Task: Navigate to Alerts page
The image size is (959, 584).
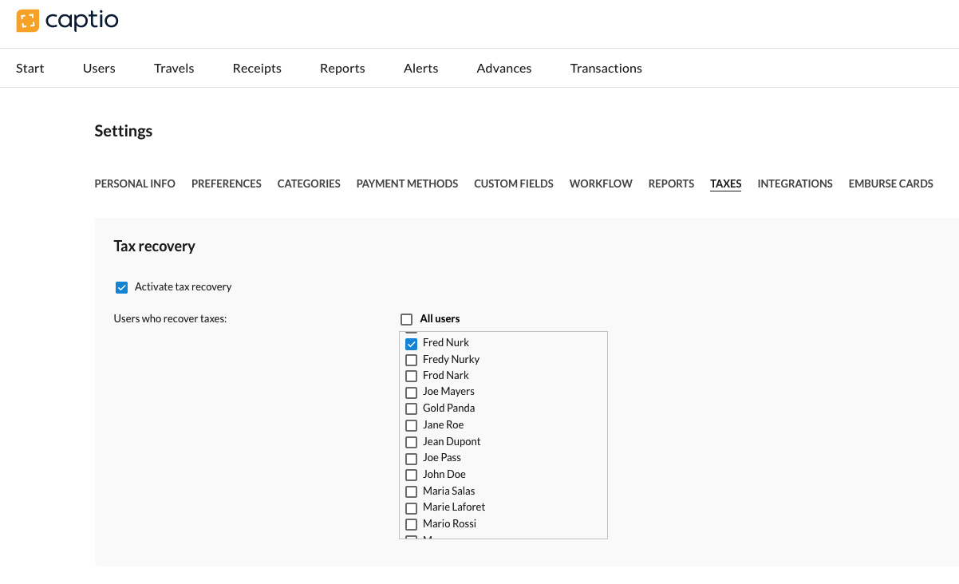Action: point(420,69)
